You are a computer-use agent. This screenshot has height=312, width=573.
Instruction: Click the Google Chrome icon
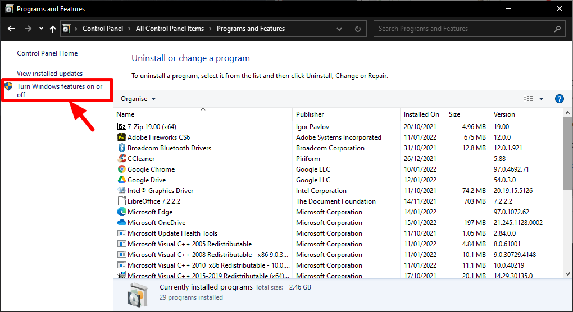[122, 169]
